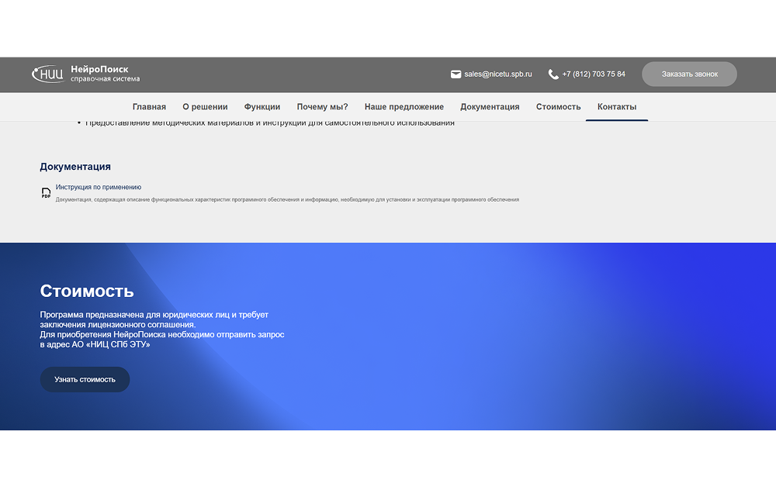Click the Документация section heading
Image resolution: width=776 pixels, height=504 pixels.
[x=75, y=167]
